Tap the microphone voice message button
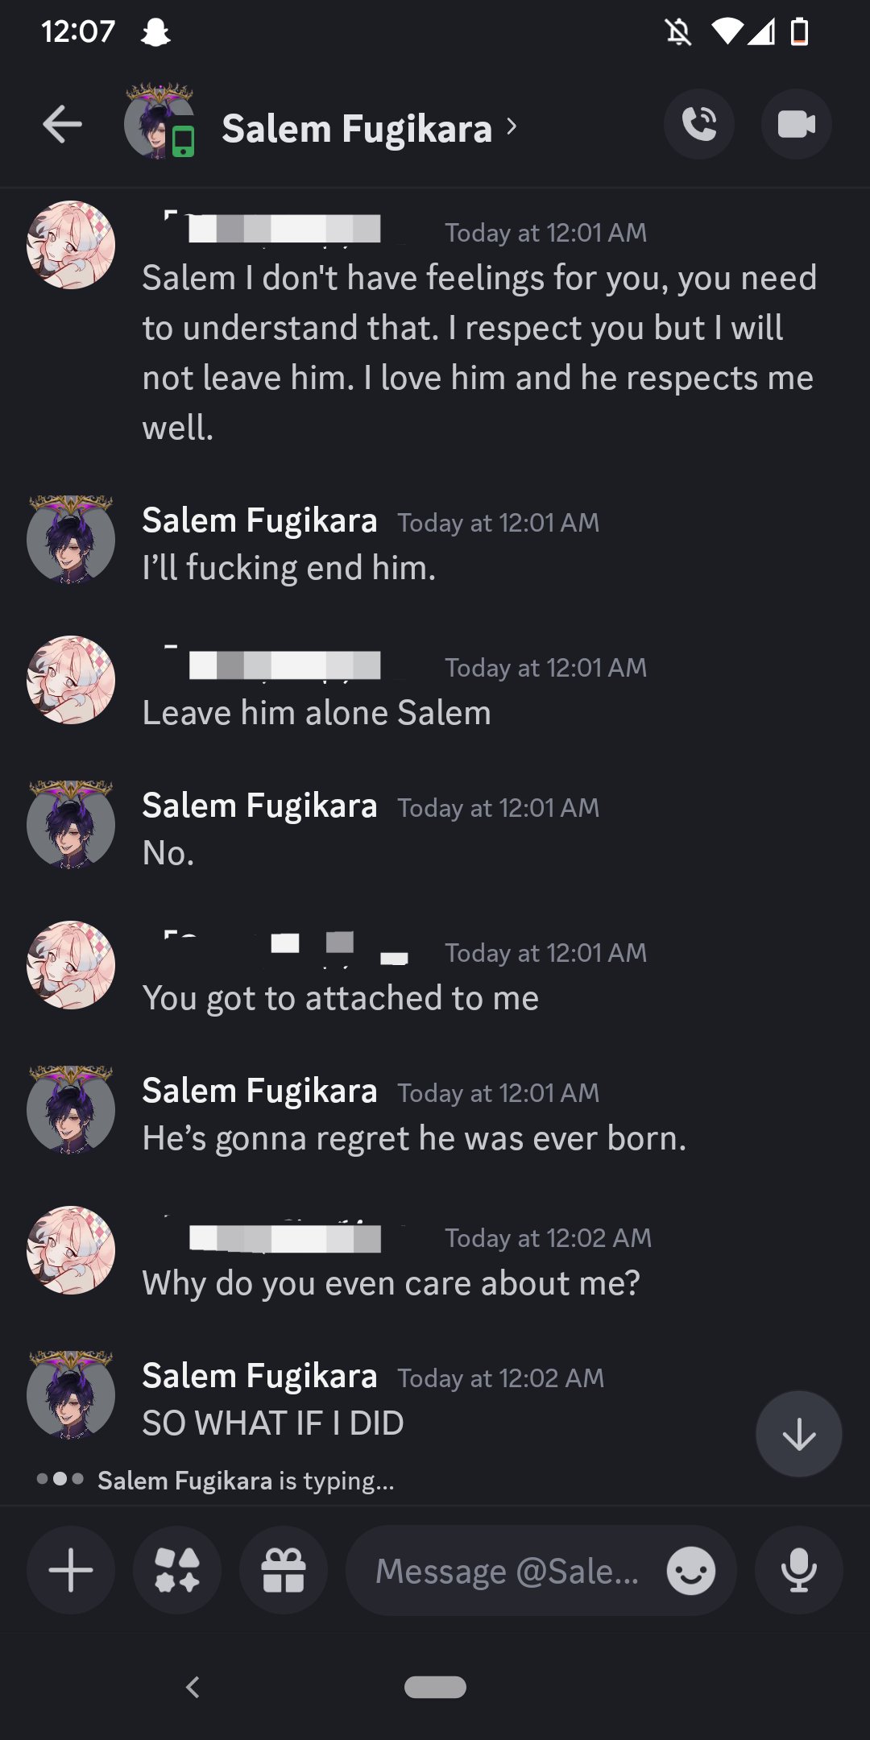Image resolution: width=870 pixels, height=1740 pixels. pyautogui.click(x=798, y=1570)
